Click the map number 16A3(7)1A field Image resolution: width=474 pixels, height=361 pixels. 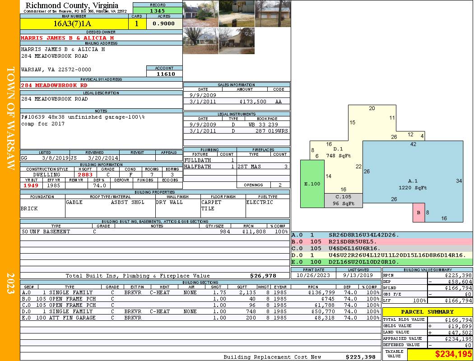point(74,23)
